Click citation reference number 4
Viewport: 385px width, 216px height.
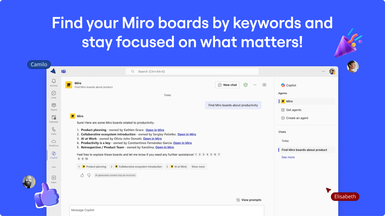(x=207, y=154)
